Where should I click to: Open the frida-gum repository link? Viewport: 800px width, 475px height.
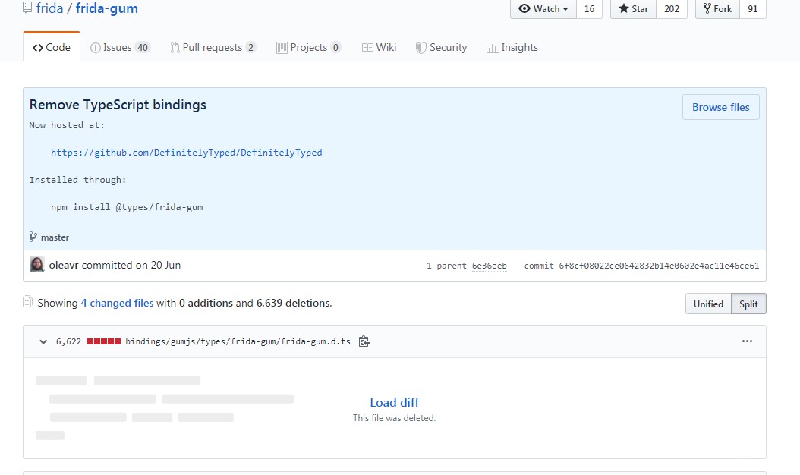[x=106, y=8]
